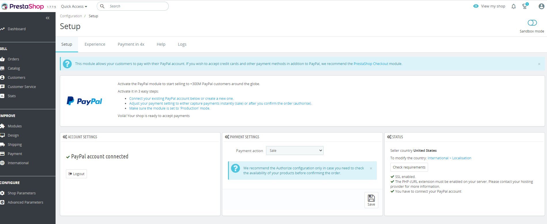This screenshot has width=547, height=224.
Task: Click 'Make sure the module is set' link
Action: 170,108
